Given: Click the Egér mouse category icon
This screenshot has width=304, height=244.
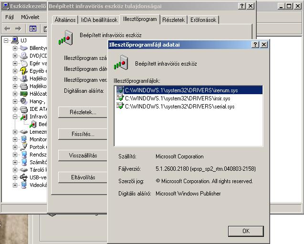Looking at the screenshot, I should pos(24,63).
